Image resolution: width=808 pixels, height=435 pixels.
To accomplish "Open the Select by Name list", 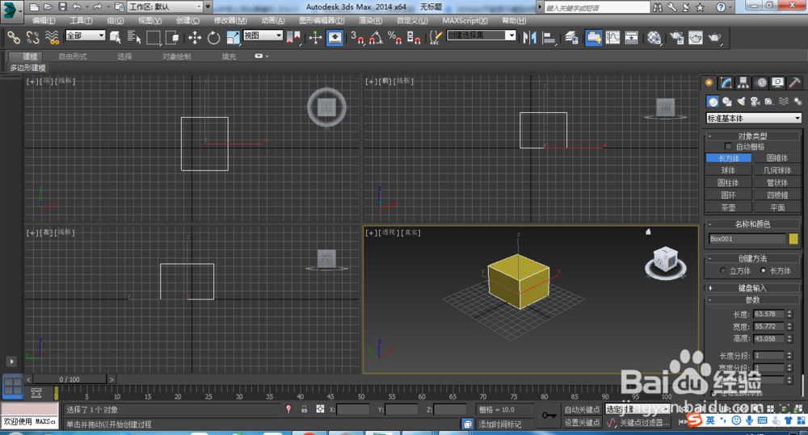I will pos(134,38).
